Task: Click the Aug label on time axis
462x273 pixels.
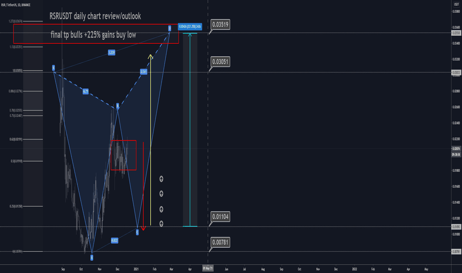Action: (263, 269)
